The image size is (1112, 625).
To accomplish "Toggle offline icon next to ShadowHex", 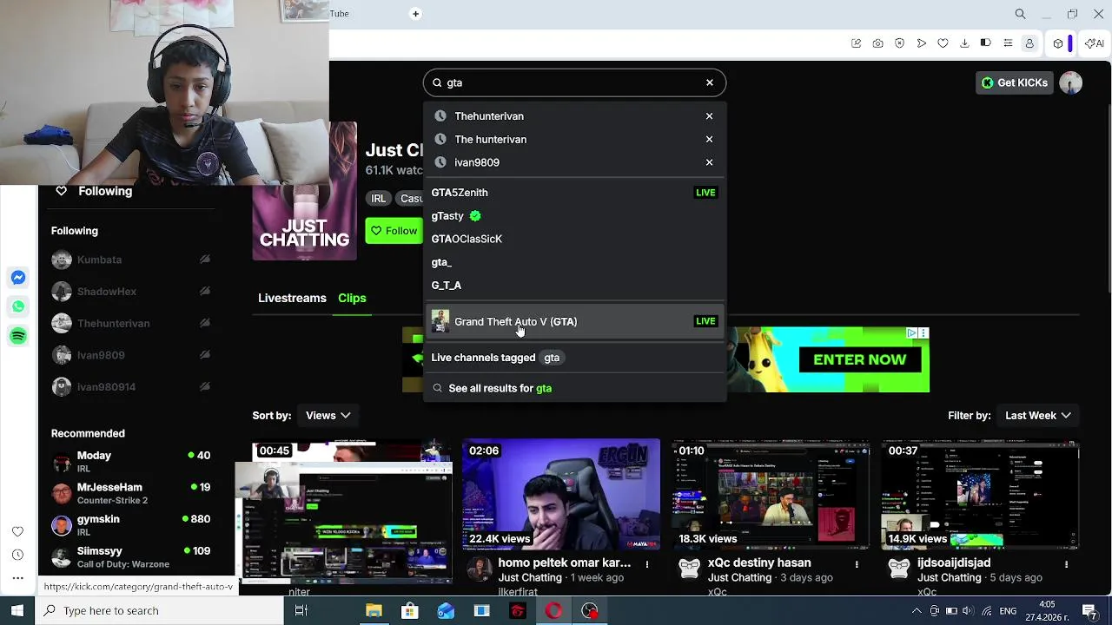I will click(x=205, y=292).
